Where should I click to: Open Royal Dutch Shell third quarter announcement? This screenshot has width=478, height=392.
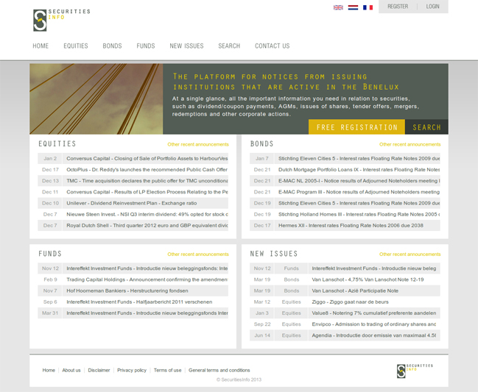pyautogui.click(x=133, y=226)
